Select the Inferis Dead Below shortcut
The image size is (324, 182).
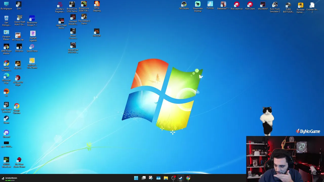pos(61,24)
